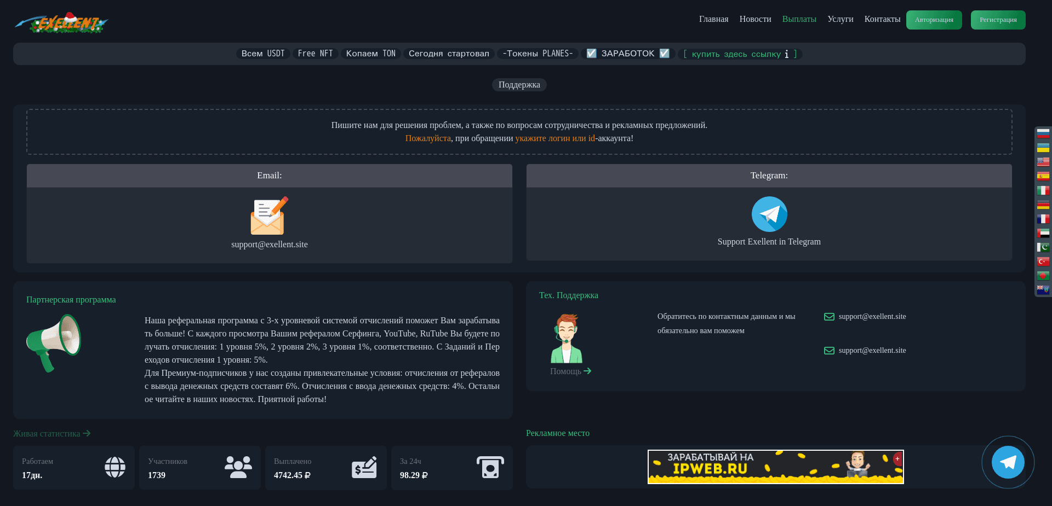This screenshot has height=506, width=1052.
Task: Switch language to the USA flag
Action: pyautogui.click(x=1043, y=161)
